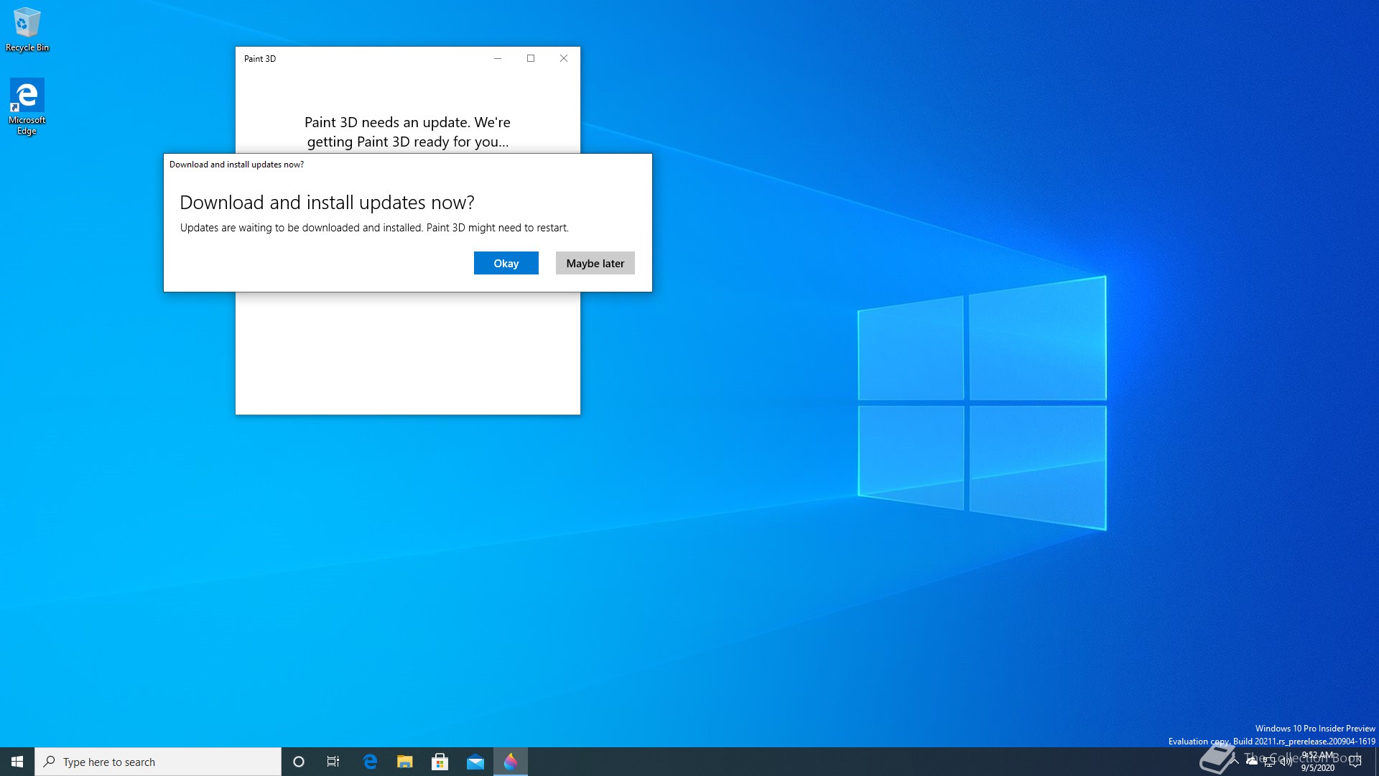Open the Windows Start menu
This screenshot has height=776, width=1379.
click(17, 762)
